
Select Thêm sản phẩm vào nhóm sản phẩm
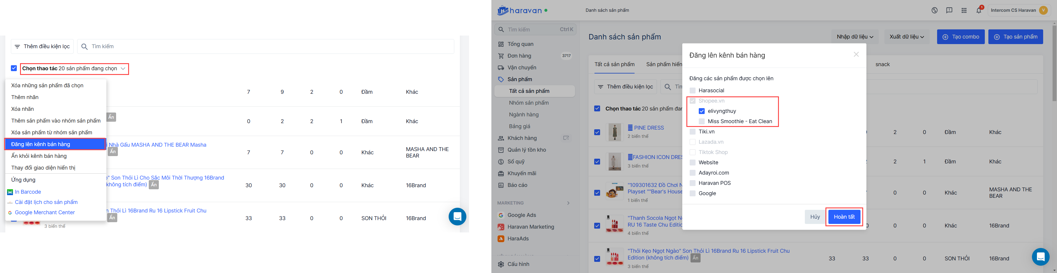56,121
